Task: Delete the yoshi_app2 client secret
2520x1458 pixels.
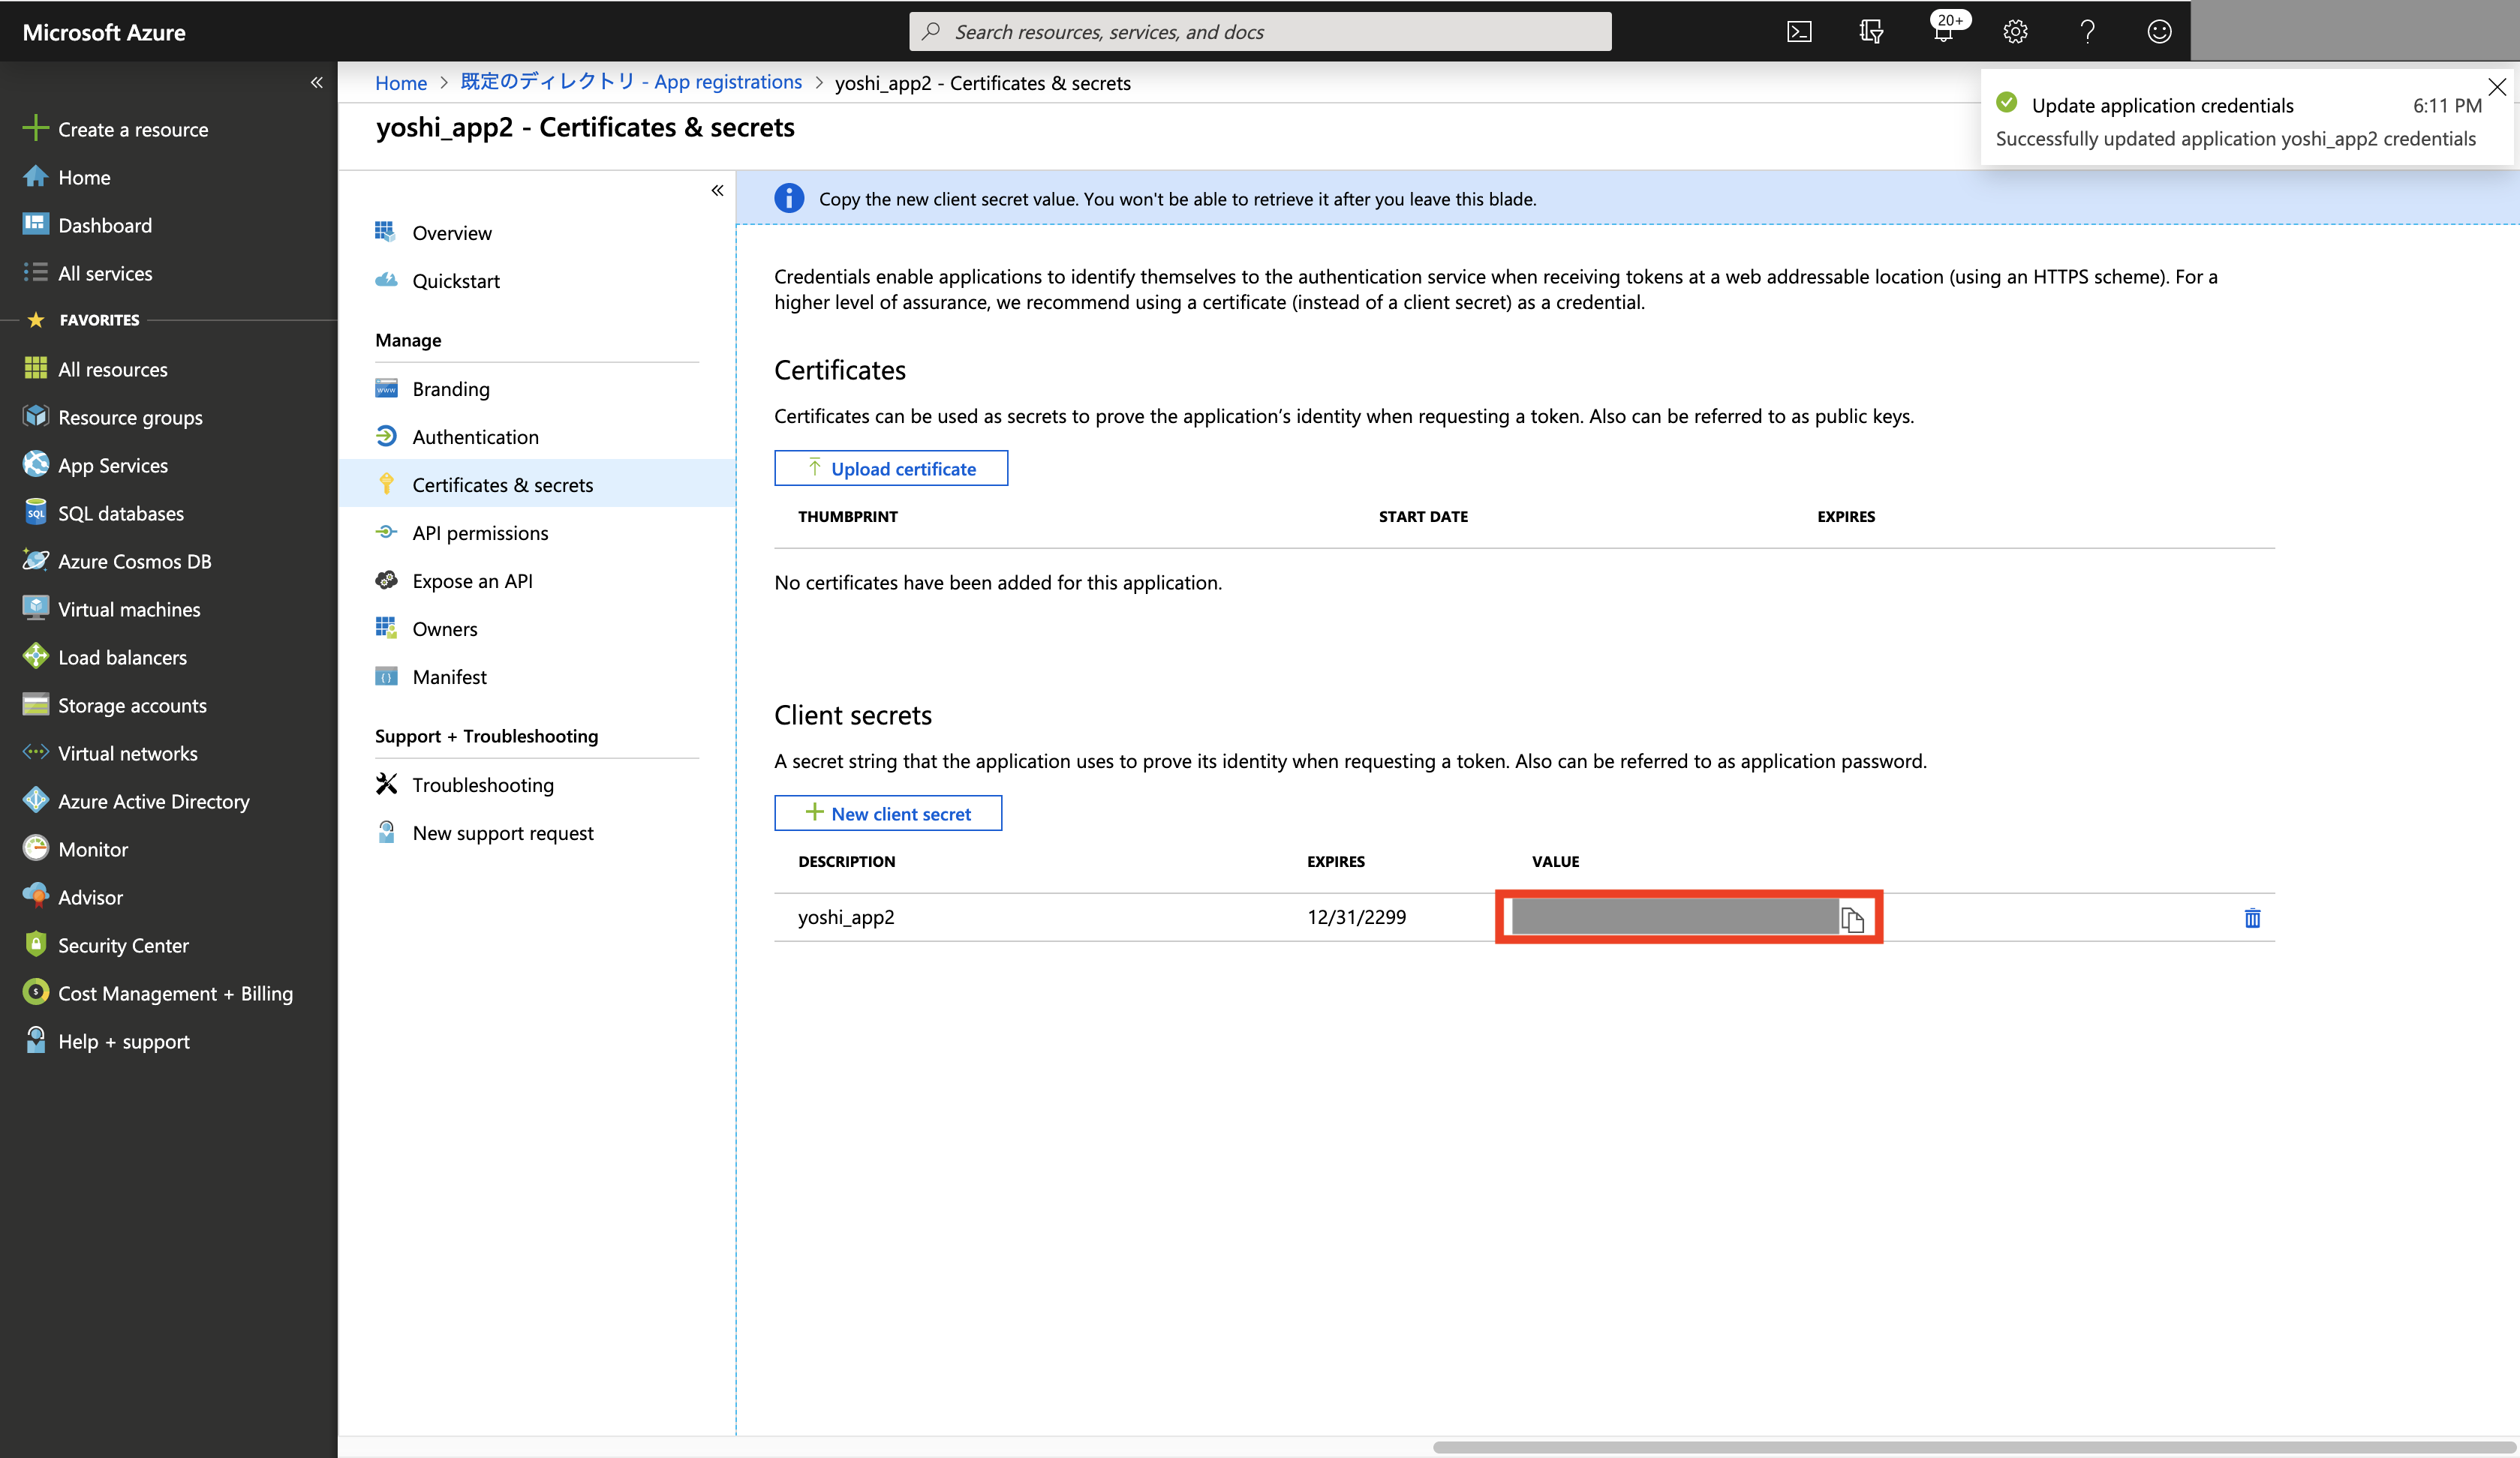Action: click(2252, 918)
